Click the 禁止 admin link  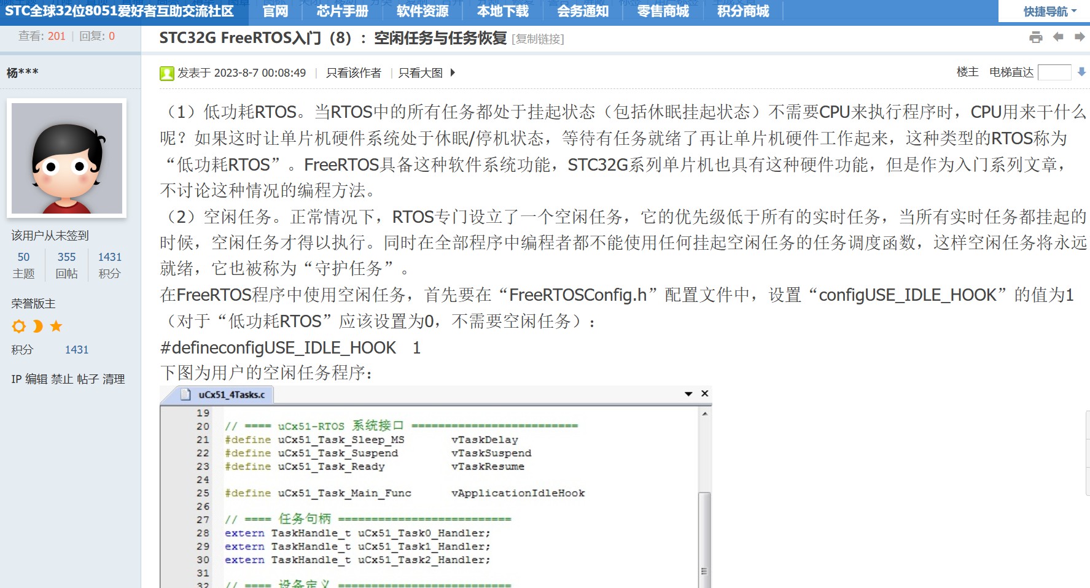[62, 379]
